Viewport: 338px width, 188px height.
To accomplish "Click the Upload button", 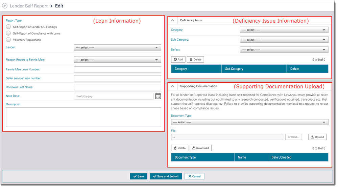I will point(317,137).
